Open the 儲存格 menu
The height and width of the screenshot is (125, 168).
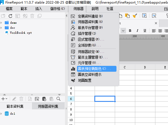pos(57,9)
